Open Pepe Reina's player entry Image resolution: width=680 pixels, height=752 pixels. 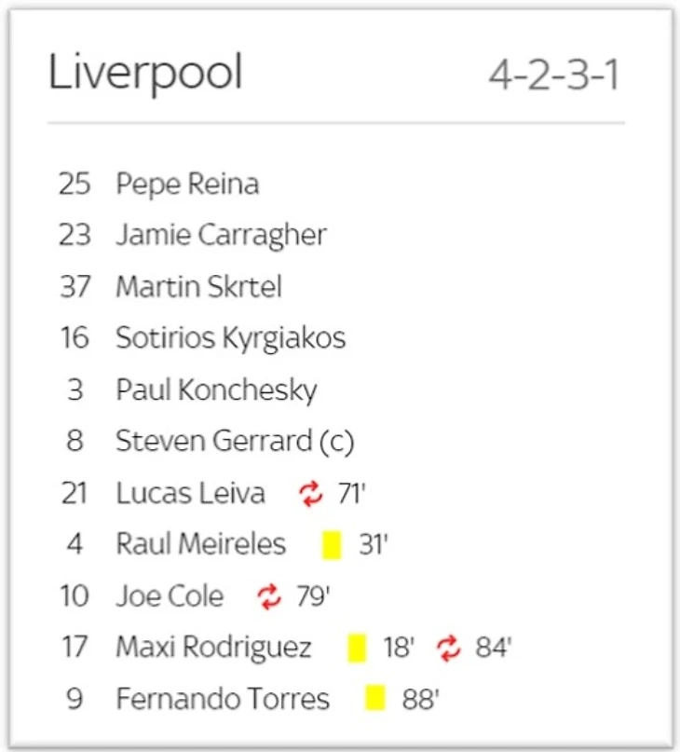(x=187, y=185)
